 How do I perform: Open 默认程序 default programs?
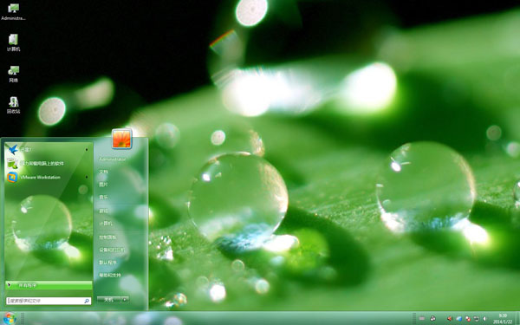pyautogui.click(x=107, y=263)
